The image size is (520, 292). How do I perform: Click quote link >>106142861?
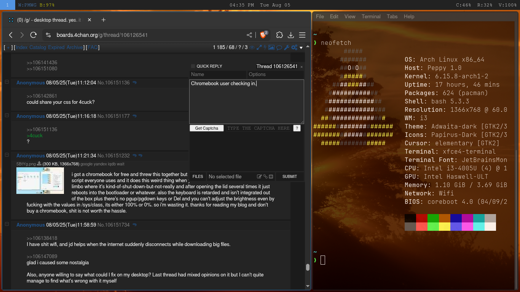click(42, 96)
